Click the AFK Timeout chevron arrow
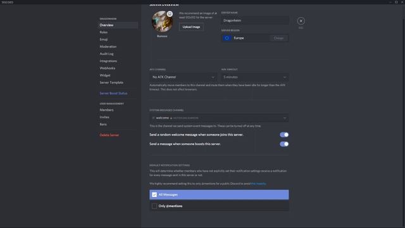The image size is (405, 228). (x=284, y=77)
